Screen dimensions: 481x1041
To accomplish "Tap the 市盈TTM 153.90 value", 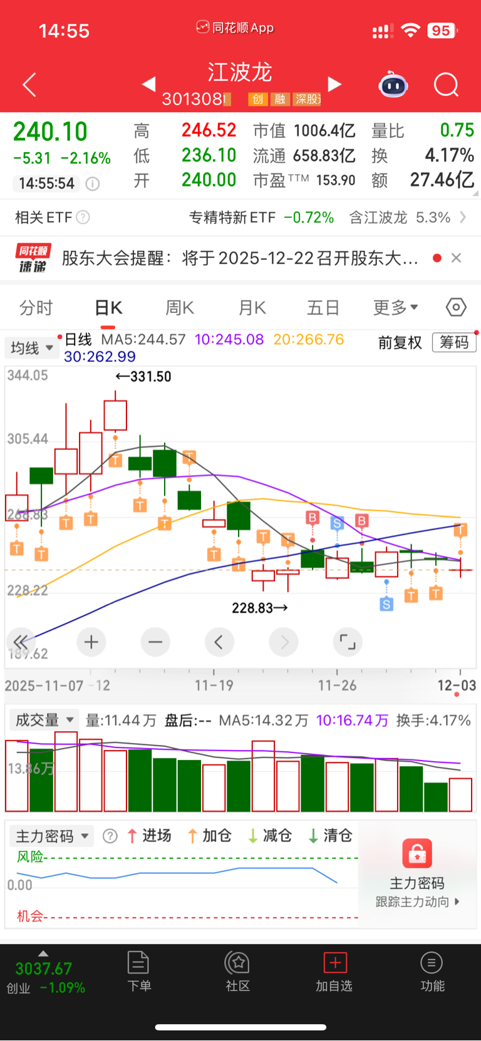I will coord(304,180).
